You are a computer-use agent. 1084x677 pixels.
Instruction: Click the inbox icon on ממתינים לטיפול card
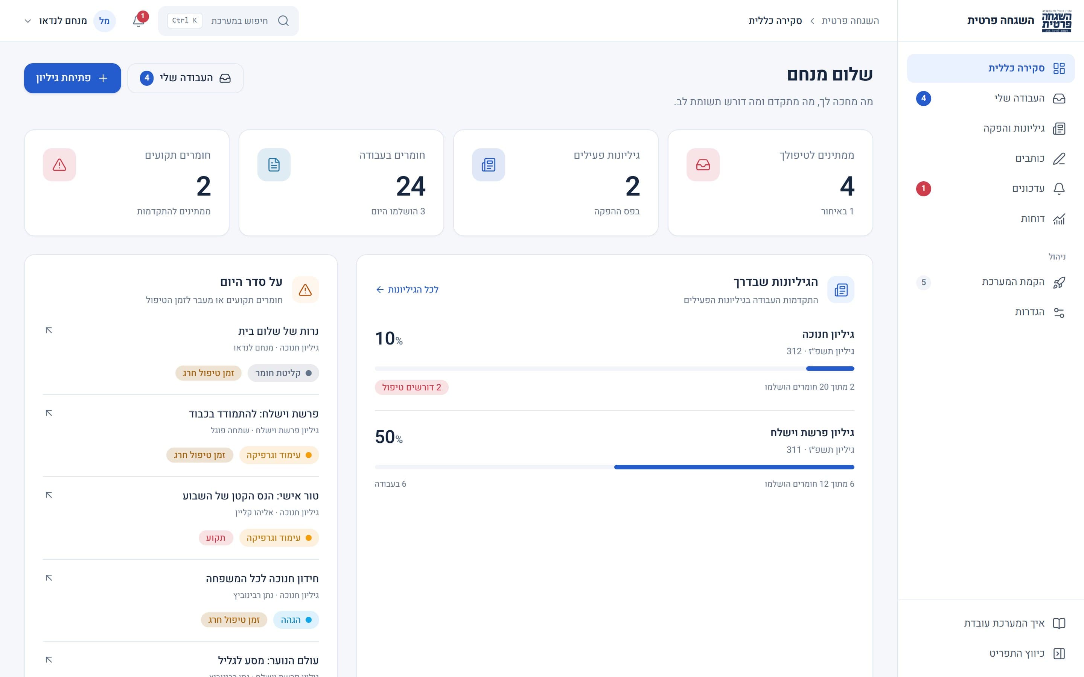coord(703,165)
